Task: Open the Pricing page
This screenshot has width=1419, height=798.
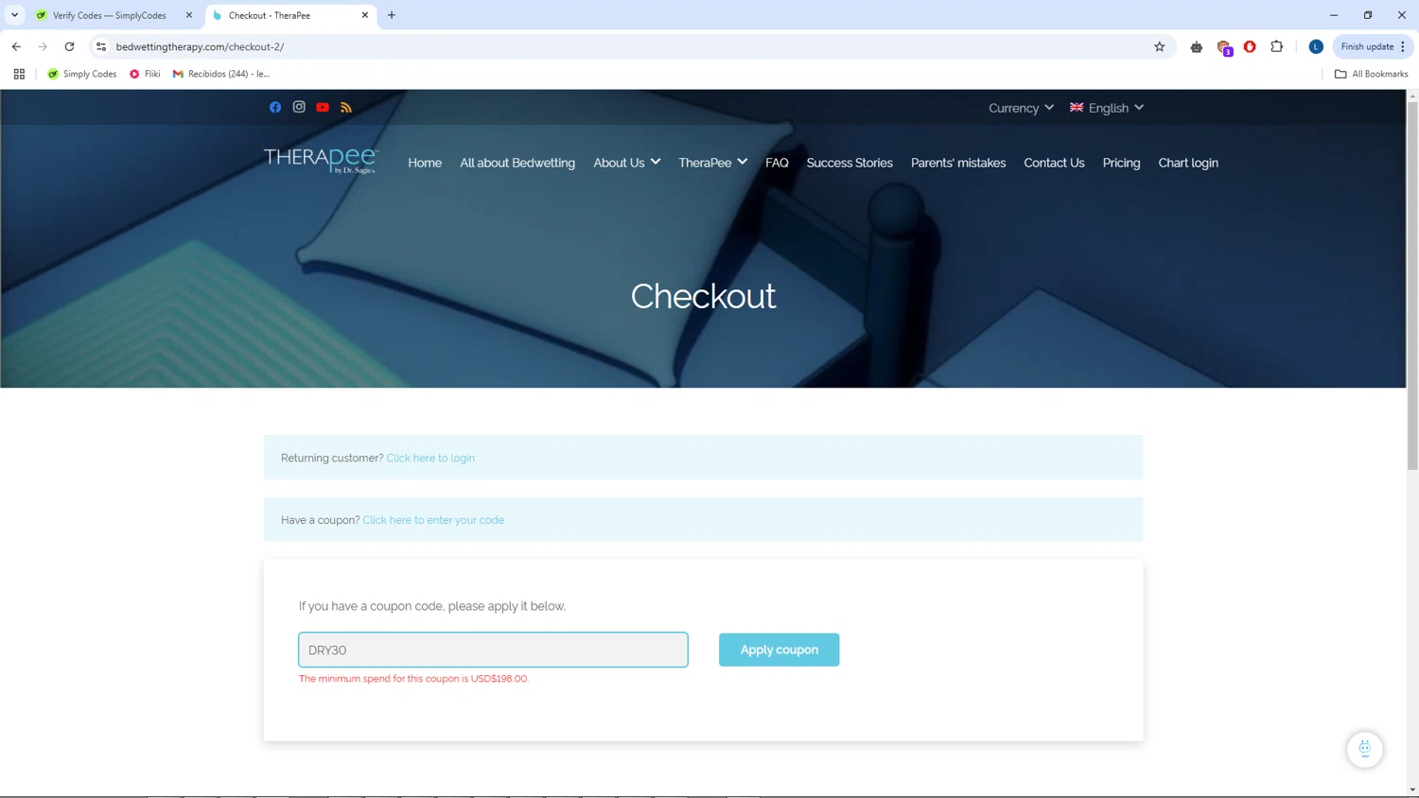Action: (x=1121, y=163)
